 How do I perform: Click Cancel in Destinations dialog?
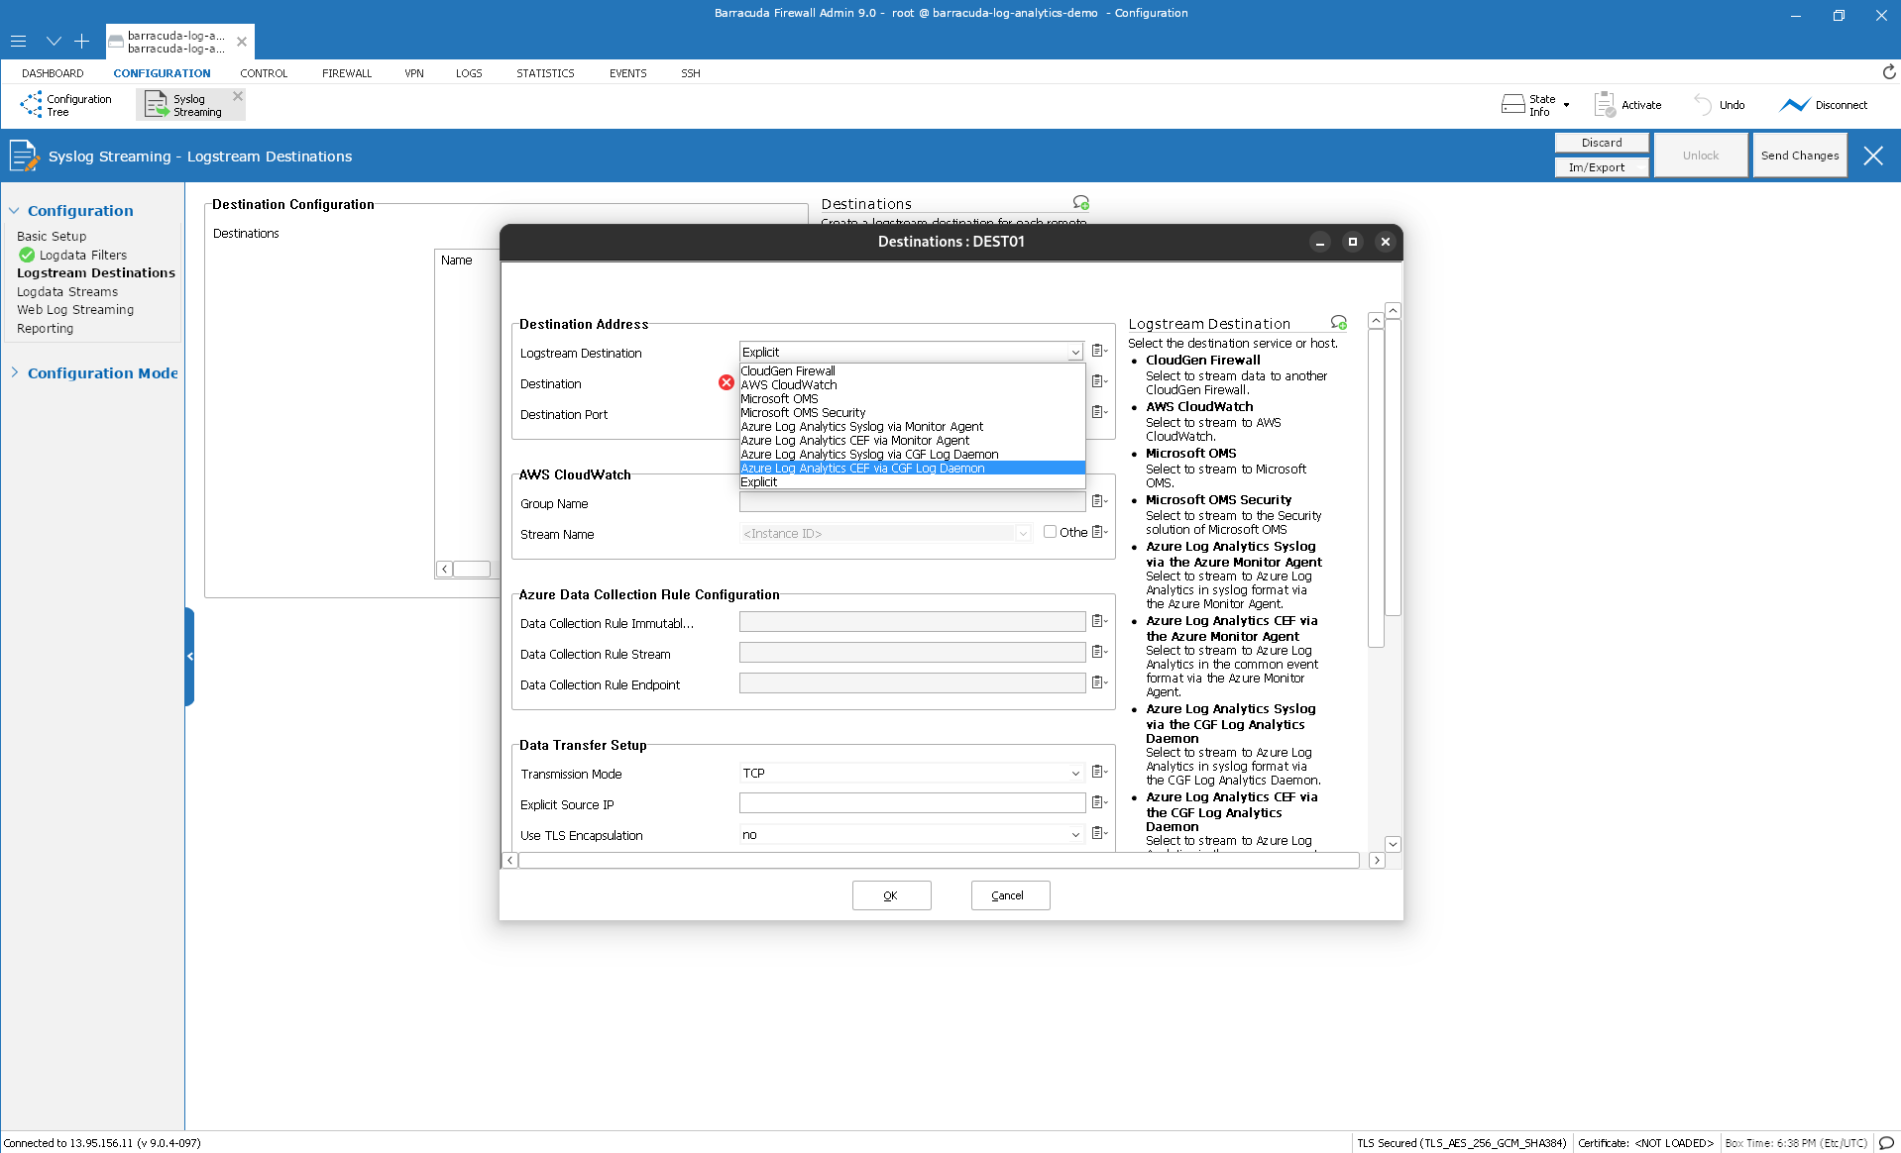click(x=1010, y=895)
